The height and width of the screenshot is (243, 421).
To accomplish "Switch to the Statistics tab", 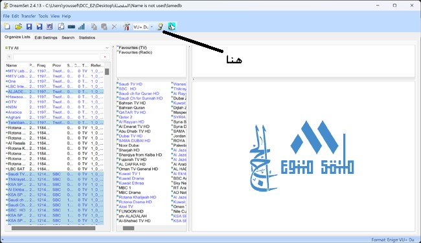I will click(87, 37).
